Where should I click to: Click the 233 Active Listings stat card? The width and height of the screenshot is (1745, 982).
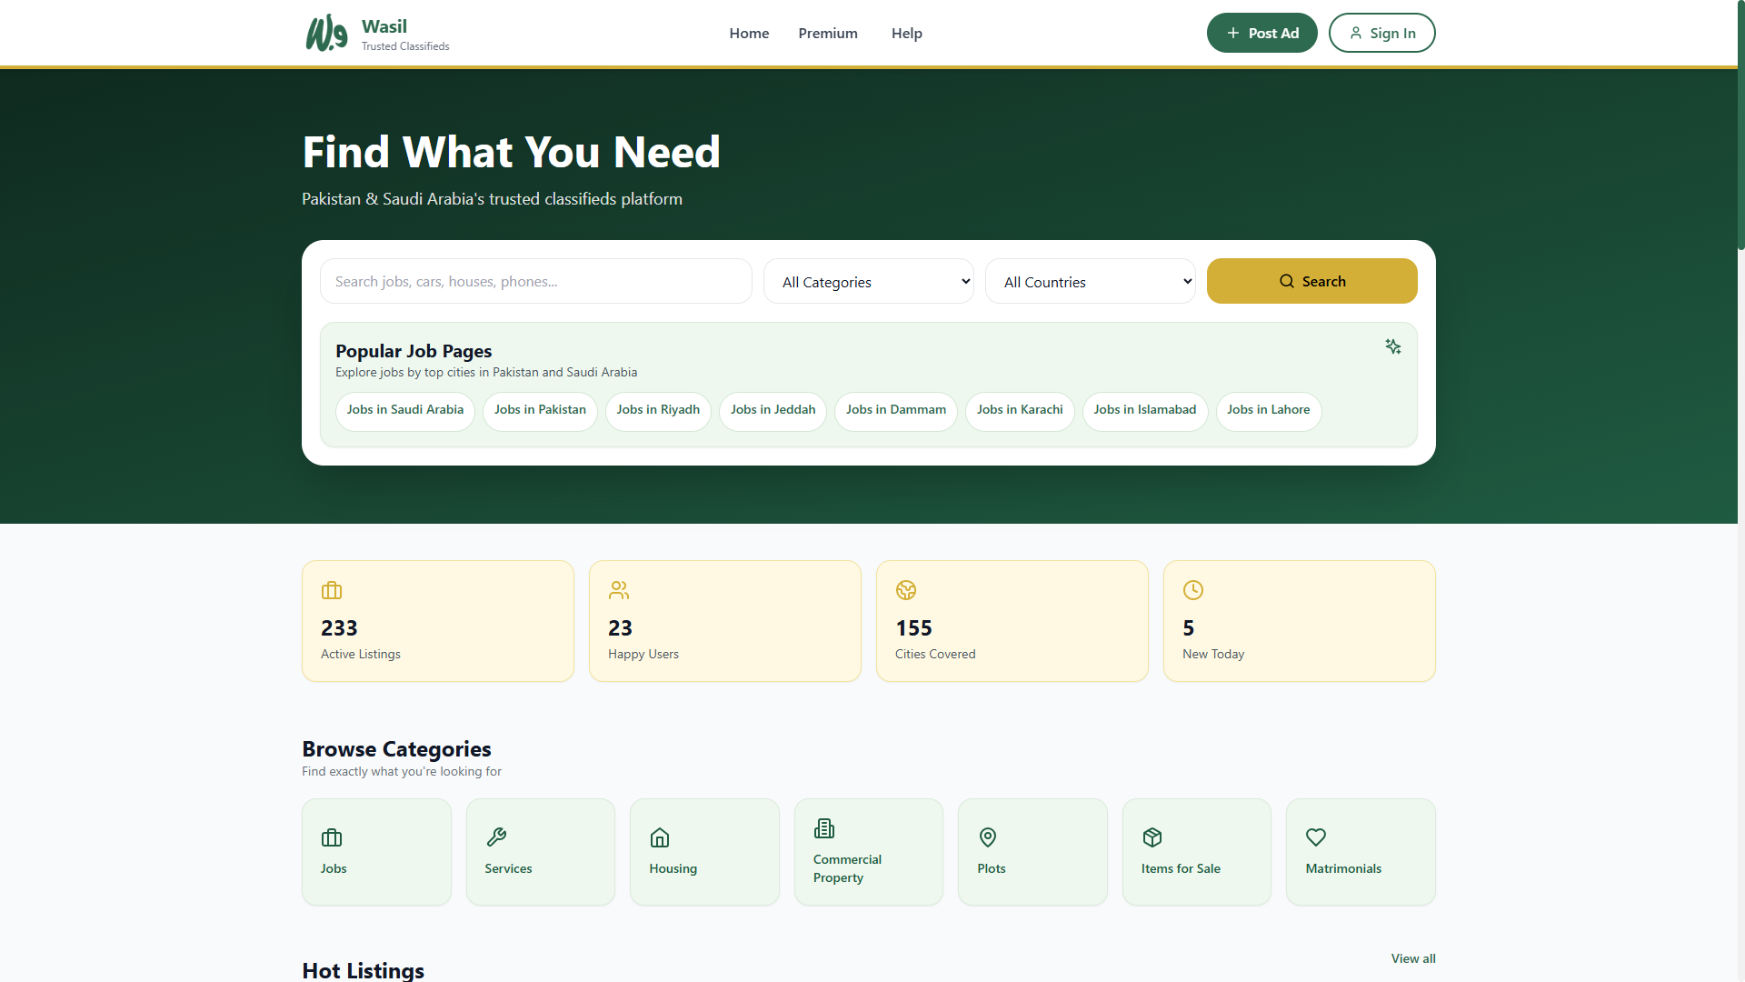coord(438,621)
